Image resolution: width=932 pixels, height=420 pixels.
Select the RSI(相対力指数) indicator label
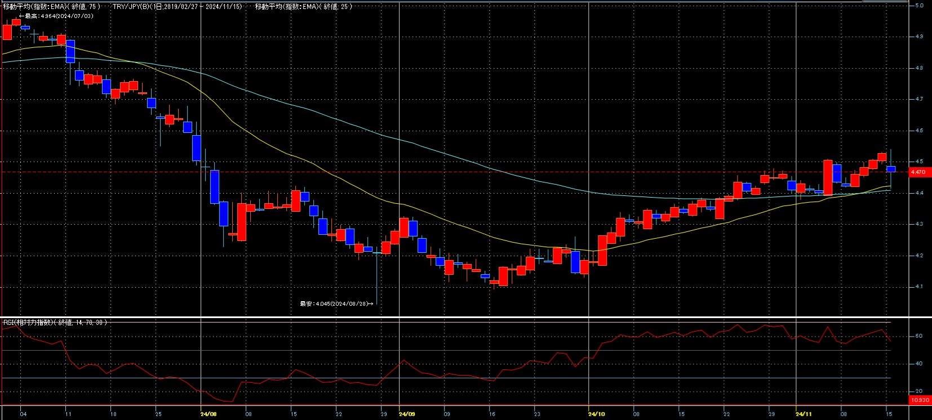(x=55, y=323)
